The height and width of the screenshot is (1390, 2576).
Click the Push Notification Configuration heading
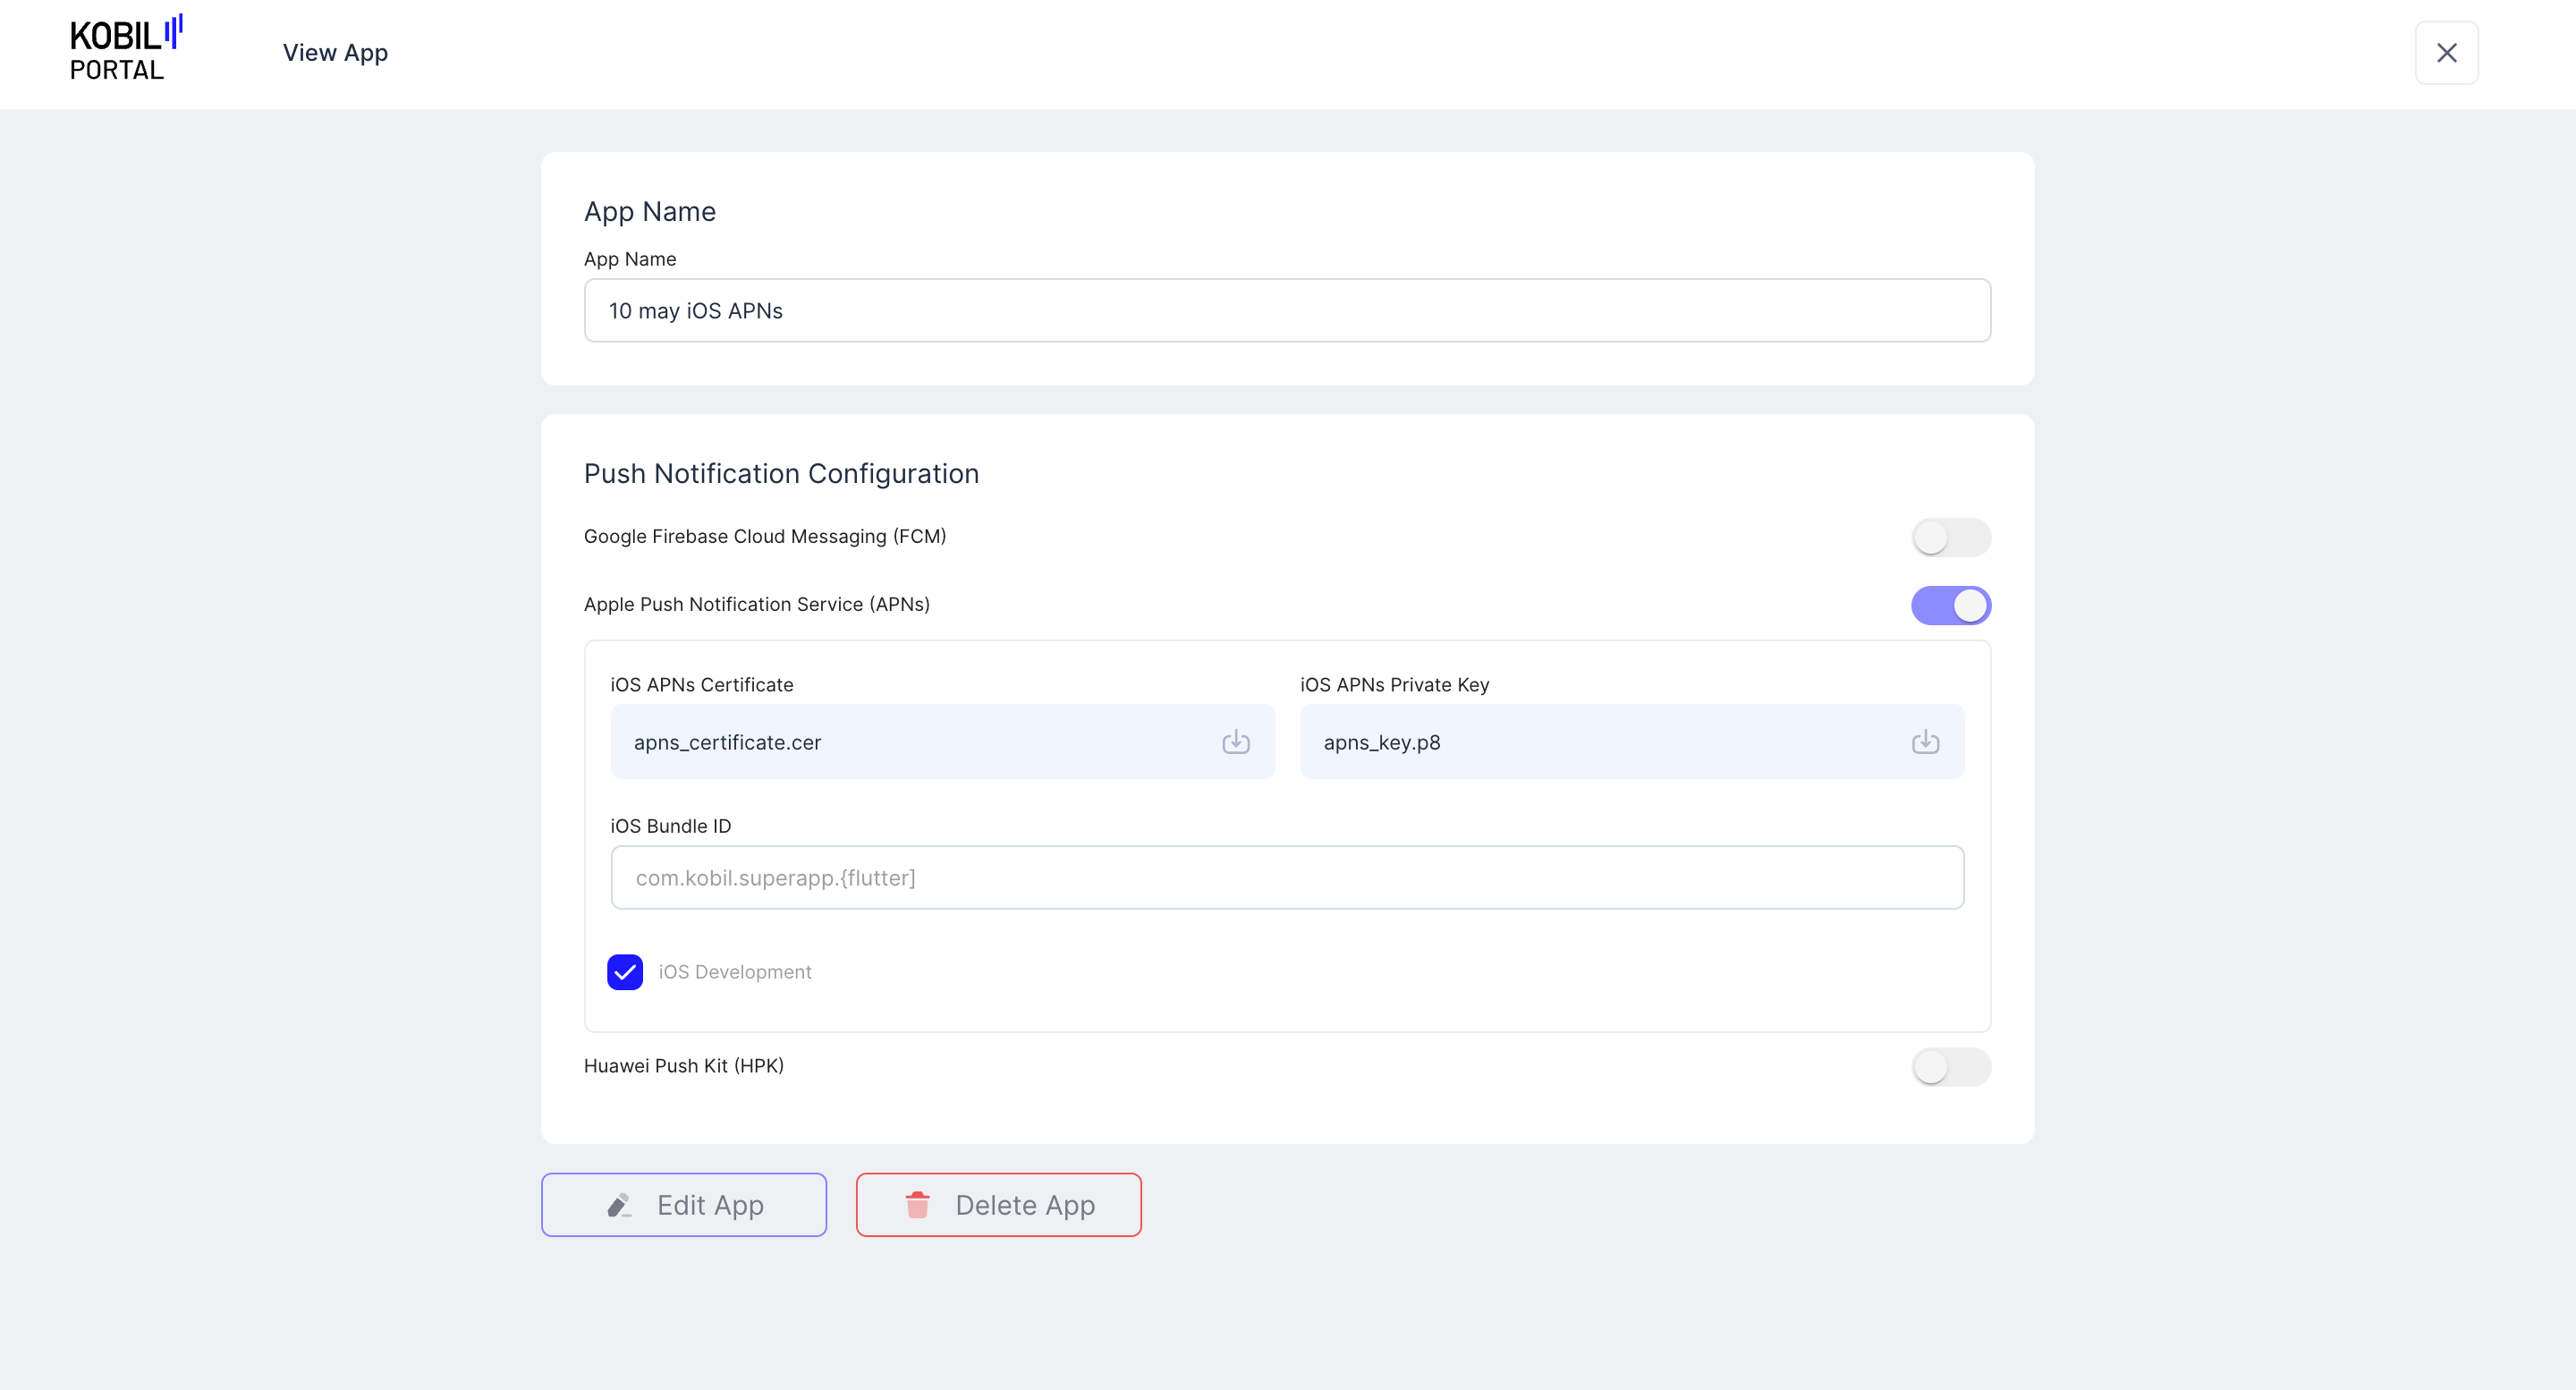[781, 474]
